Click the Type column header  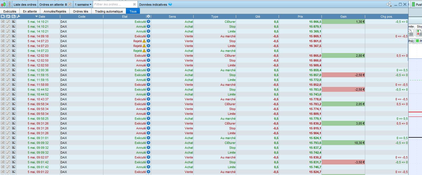click(215, 17)
